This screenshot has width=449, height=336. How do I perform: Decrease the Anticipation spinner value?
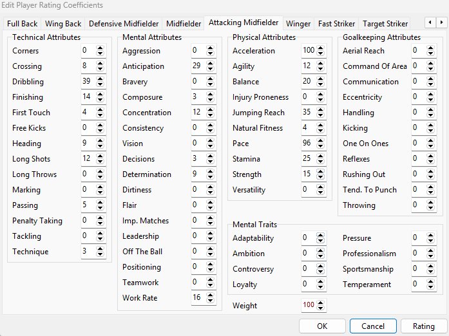(211, 69)
